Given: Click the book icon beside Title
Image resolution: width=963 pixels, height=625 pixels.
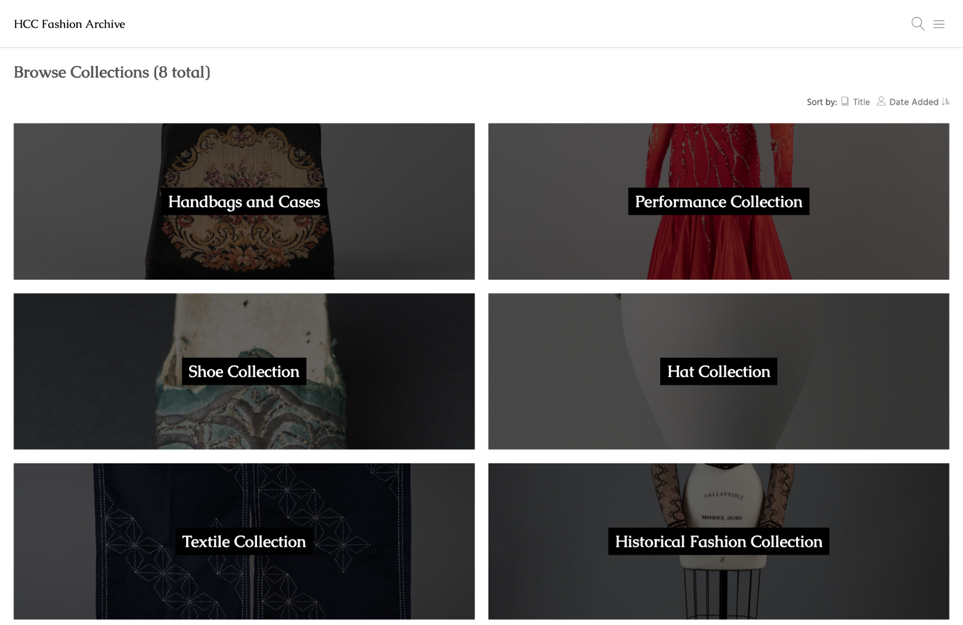Looking at the screenshot, I should pyautogui.click(x=845, y=101).
